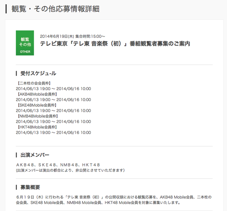227x211 pixels.
Task: Click the member list ＡＫＢ４８、ＳＫＥ４８、ＮＭＢ４８、ＨＫＴ４８
Action: coord(58,165)
